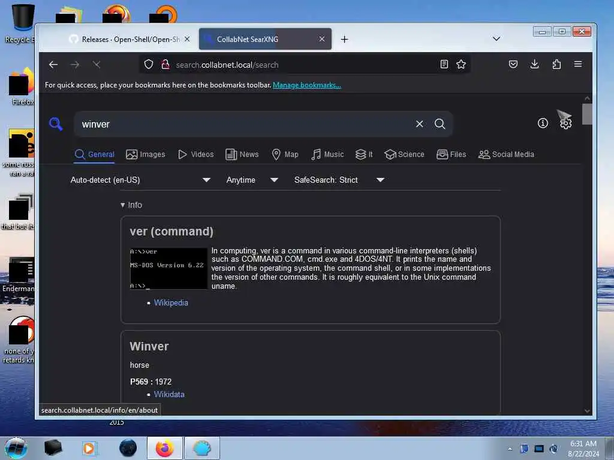Image resolution: width=614 pixels, height=460 pixels.
Task: Select the Files search category
Action: (x=451, y=155)
